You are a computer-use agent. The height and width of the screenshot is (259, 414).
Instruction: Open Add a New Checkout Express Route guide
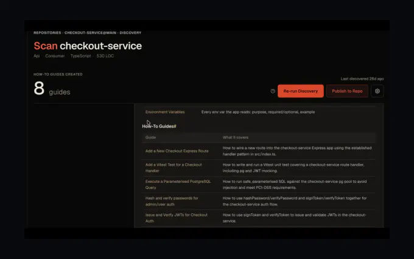177,151
